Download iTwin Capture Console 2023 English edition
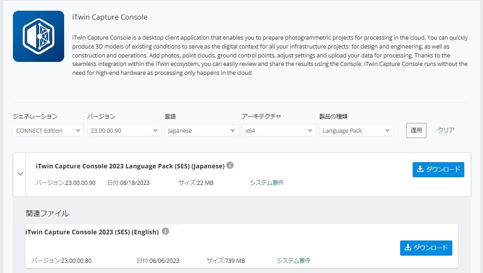483x273 pixels. tap(426, 248)
